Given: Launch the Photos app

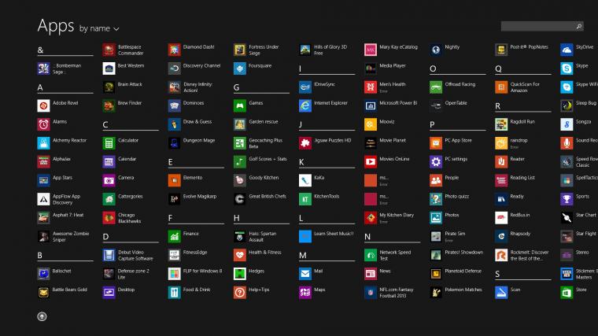Looking at the screenshot, I should (436, 218).
